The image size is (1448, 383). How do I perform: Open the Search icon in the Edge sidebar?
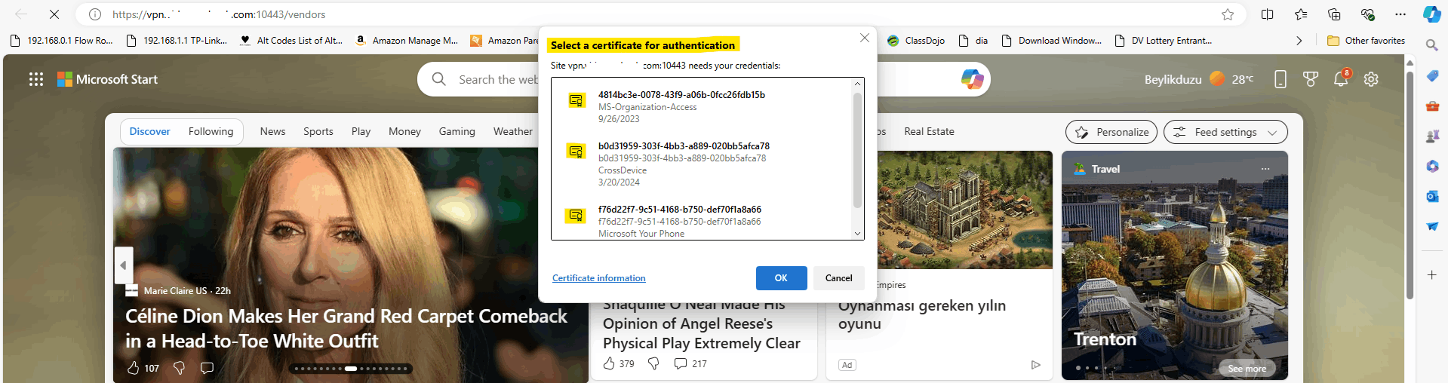[1431, 45]
